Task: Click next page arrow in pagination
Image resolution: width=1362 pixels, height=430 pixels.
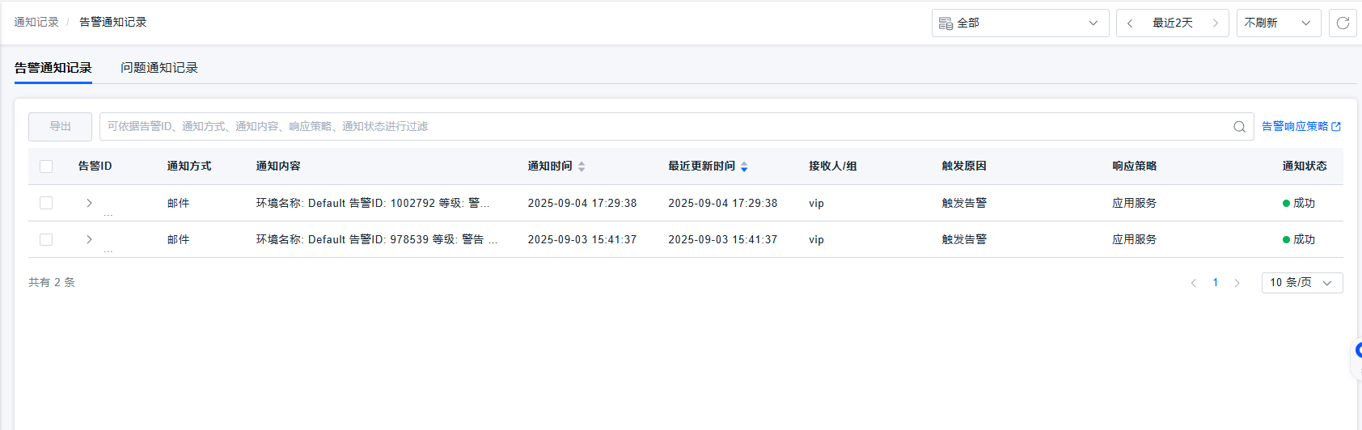Action: click(1237, 283)
